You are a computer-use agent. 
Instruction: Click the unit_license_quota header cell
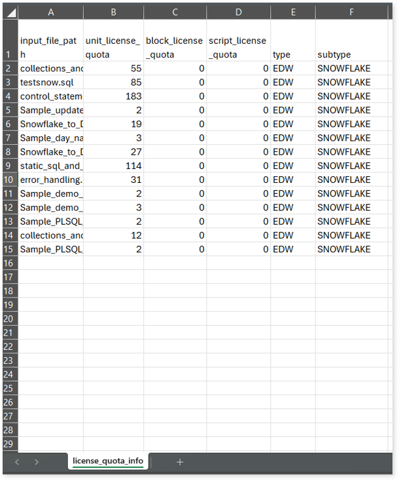click(x=113, y=48)
